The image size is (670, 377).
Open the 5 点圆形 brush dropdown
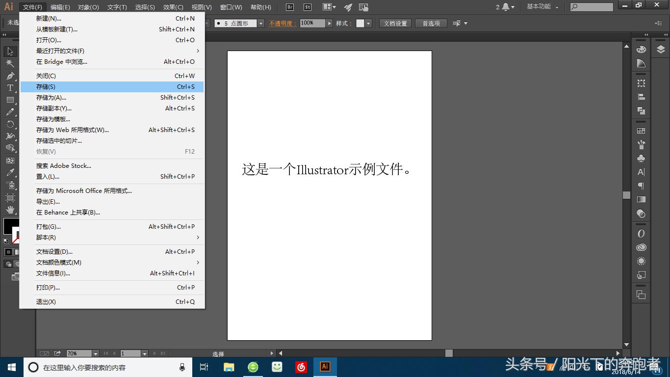click(x=260, y=23)
